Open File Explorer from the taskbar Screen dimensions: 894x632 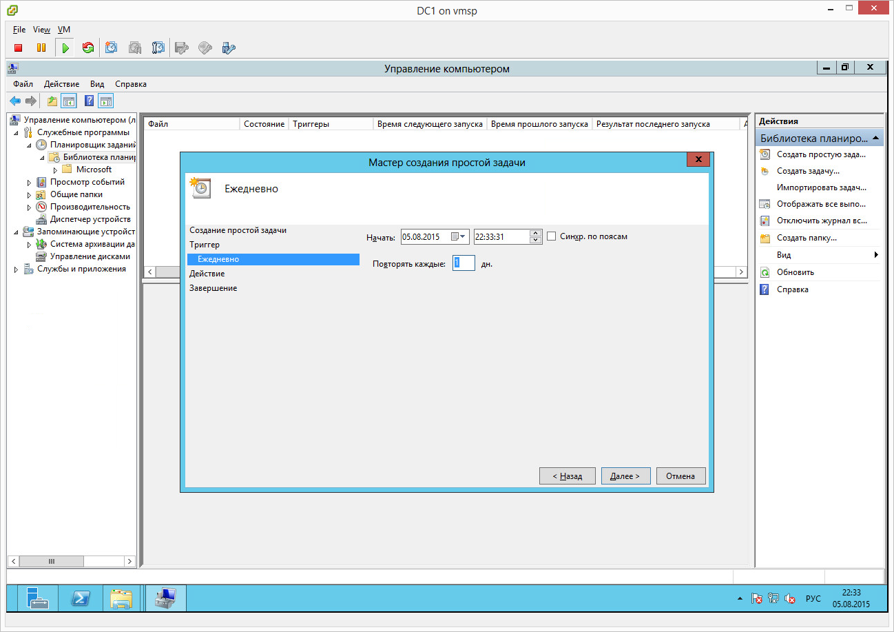121,598
